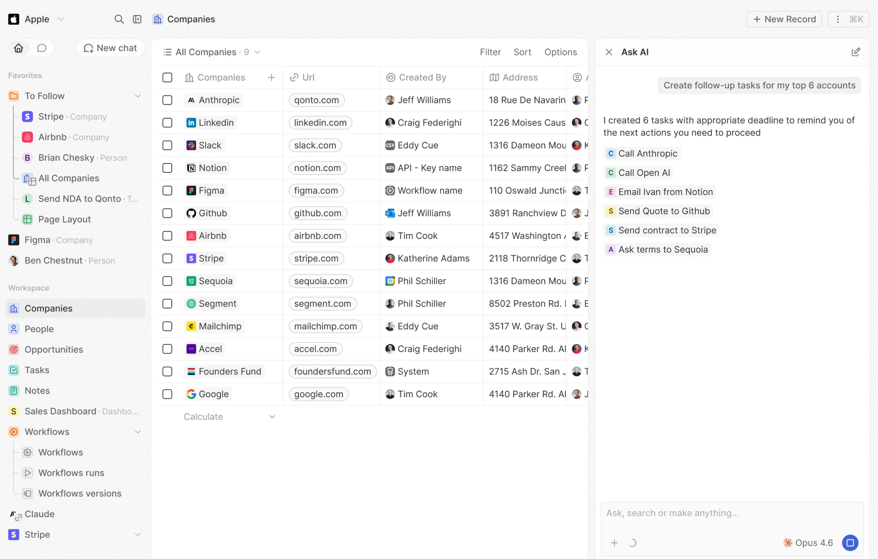This screenshot has height=559, width=878.
Task: Open the Opus 4.6 model selector
Action: [x=808, y=543]
